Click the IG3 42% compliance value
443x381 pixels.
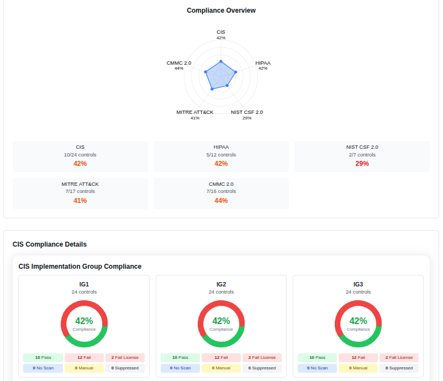pyautogui.click(x=358, y=321)
